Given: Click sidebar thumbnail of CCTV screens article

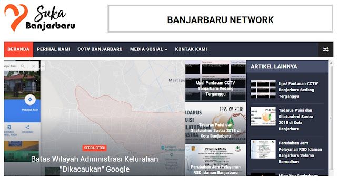Looking at the screenshot, I should pyautogui.click(x=263, y=89).
